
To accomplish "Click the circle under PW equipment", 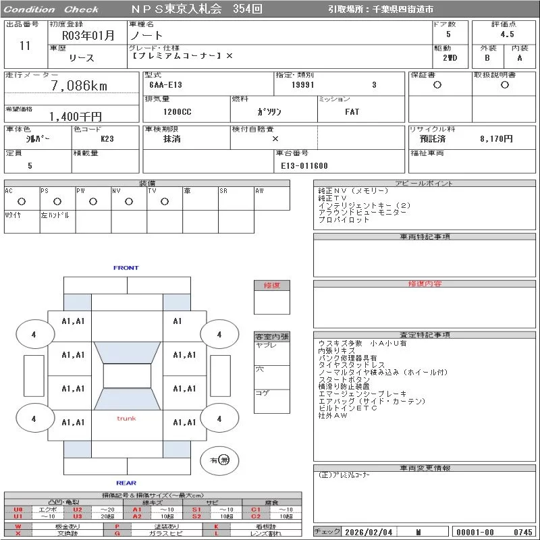I will (x=93, y=201).
